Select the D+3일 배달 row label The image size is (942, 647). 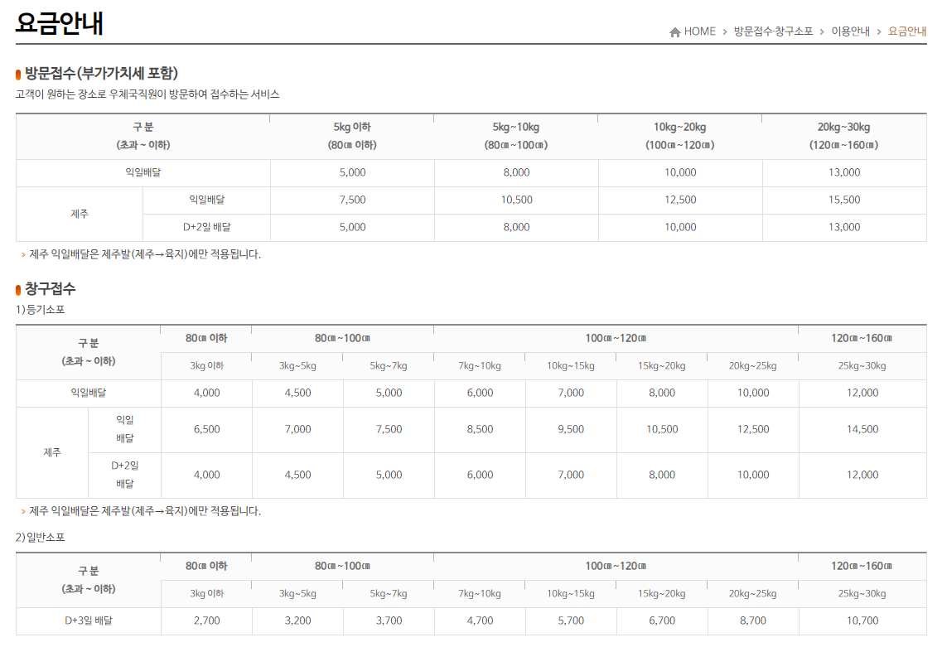[x=89, y=621]
